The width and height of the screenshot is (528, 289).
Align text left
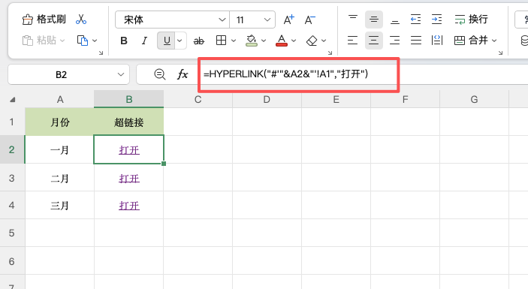coord(352,41)
